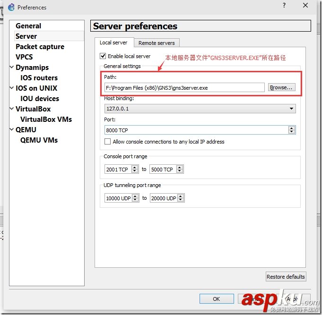322x315 pixels.
Task: Increase the 2001 TCP start port
Action: point(134,167)
